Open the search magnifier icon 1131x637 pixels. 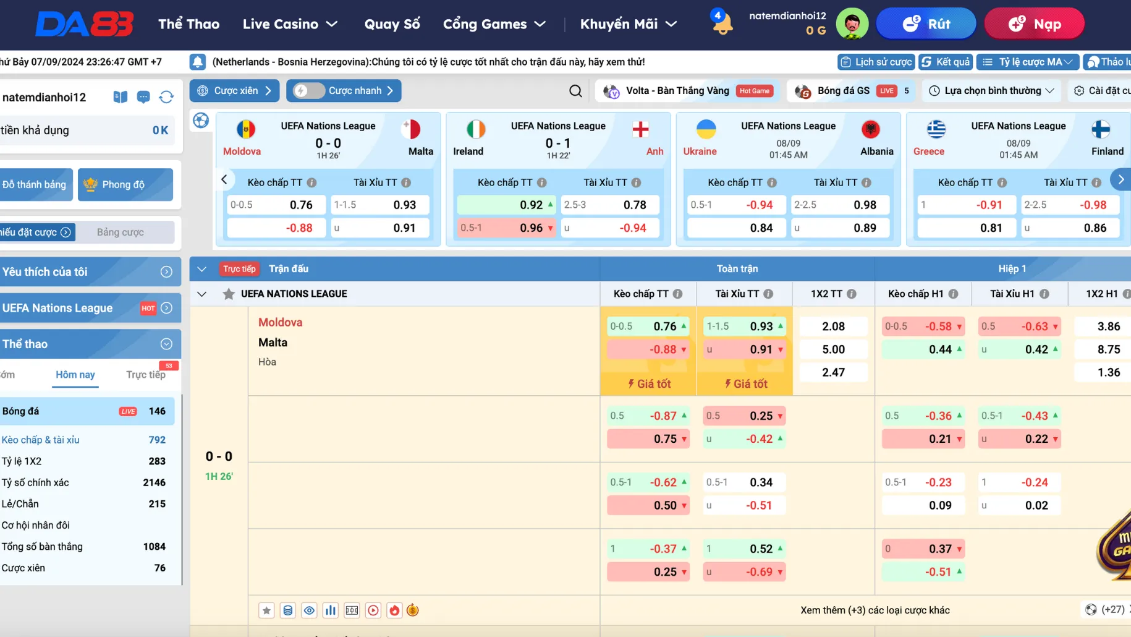tap(575, 91)
